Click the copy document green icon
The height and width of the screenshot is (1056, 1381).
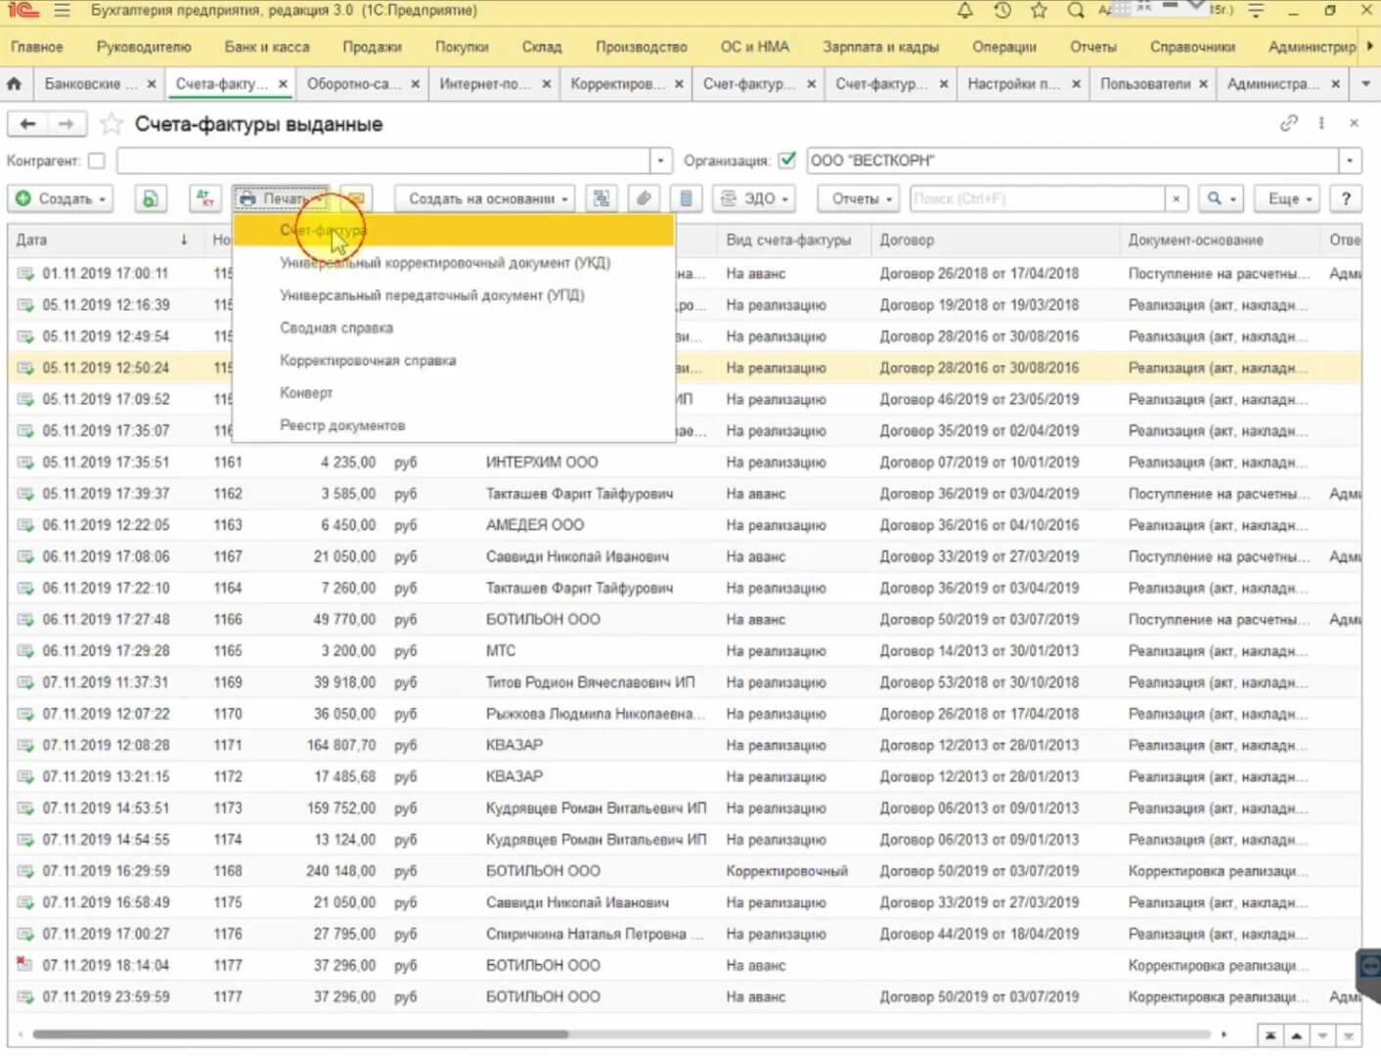tap(150, 198)
